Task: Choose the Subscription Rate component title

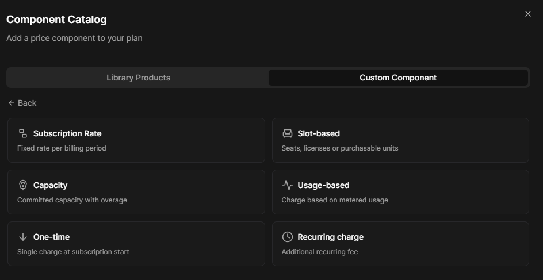Action: (x=67, y=133)
